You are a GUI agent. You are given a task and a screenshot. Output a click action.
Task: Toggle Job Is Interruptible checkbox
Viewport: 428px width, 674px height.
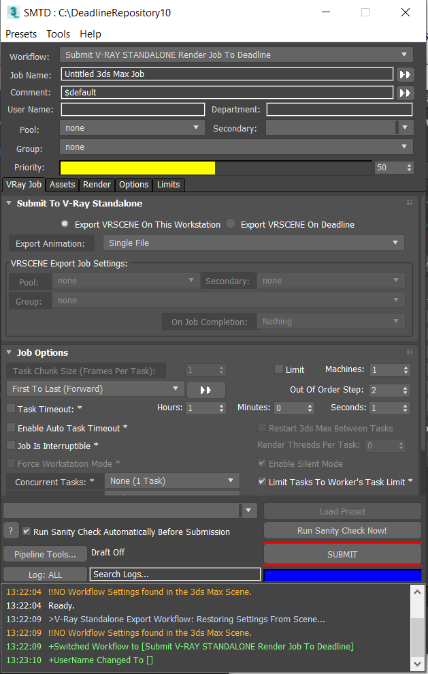point(11,446)
